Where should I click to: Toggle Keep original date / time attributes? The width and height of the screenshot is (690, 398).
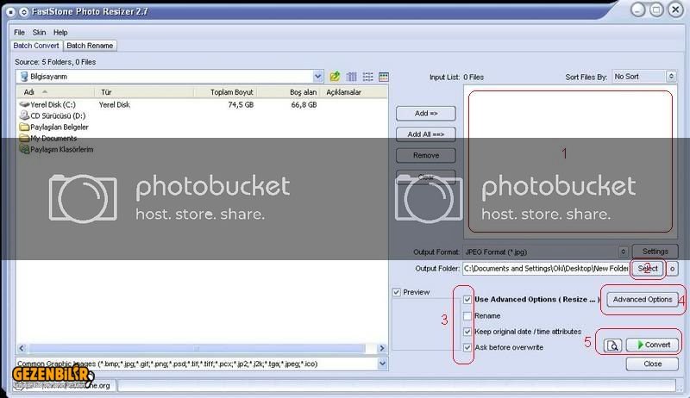pos(467,332)
